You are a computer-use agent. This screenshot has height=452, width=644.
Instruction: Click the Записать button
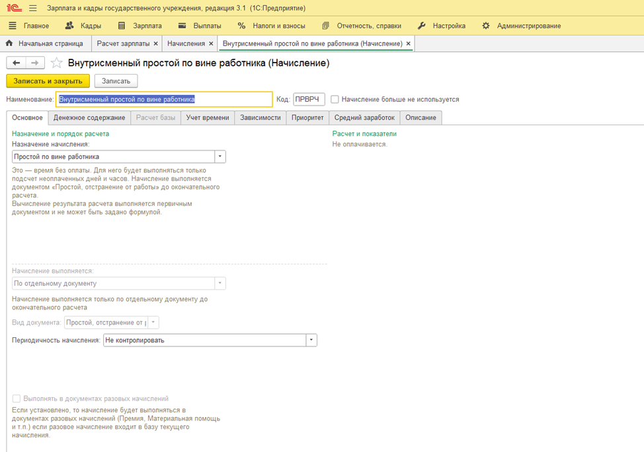click(116, 81)
